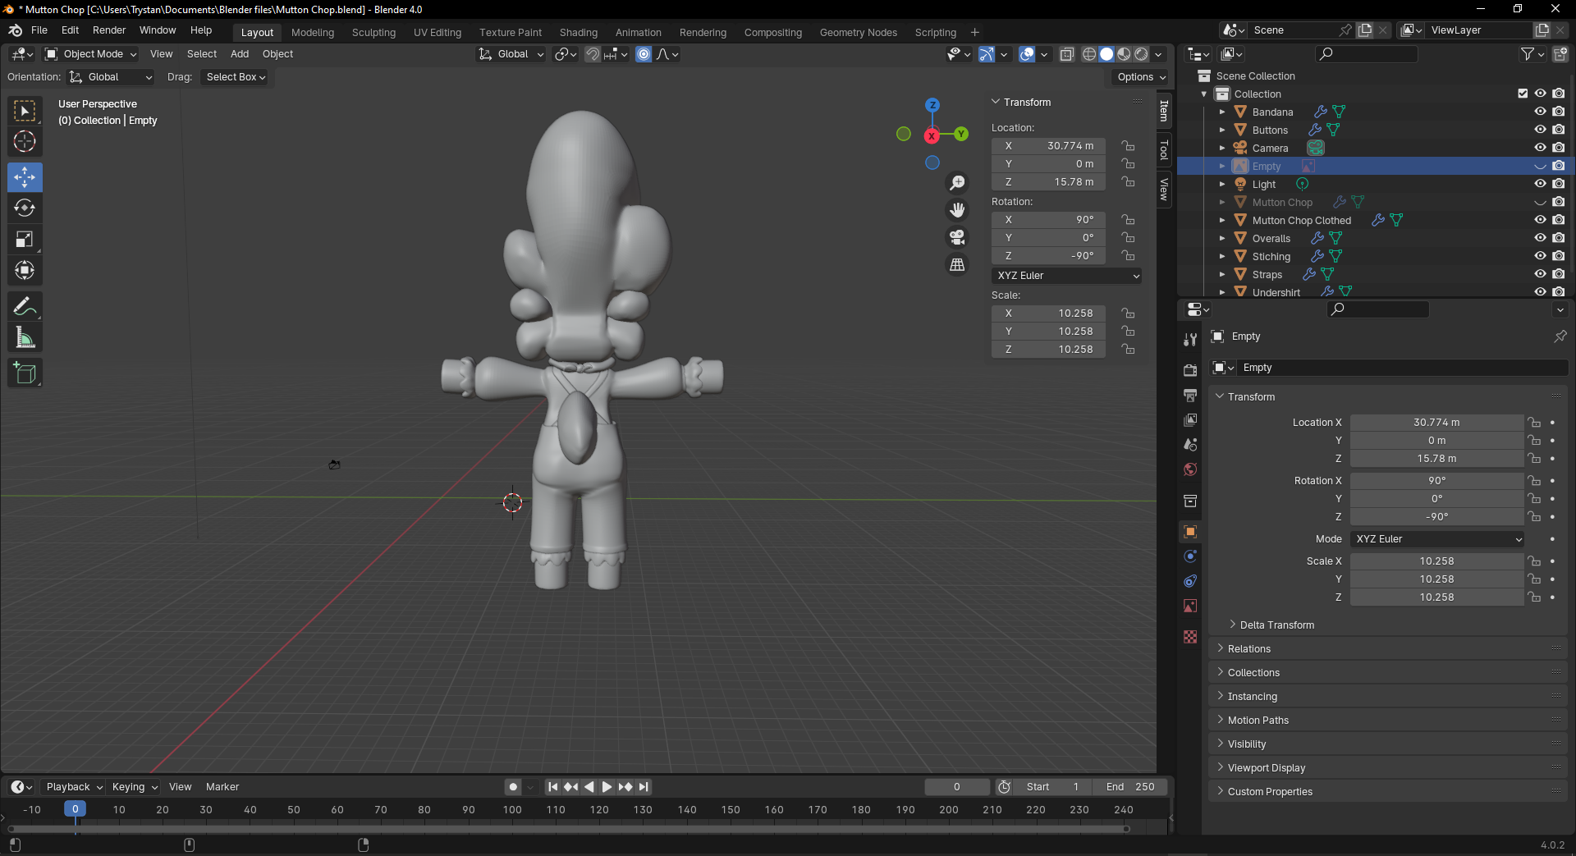Viewport: 1576px width, 856px height.
Task: Open the Render menu
Action: 109,30
